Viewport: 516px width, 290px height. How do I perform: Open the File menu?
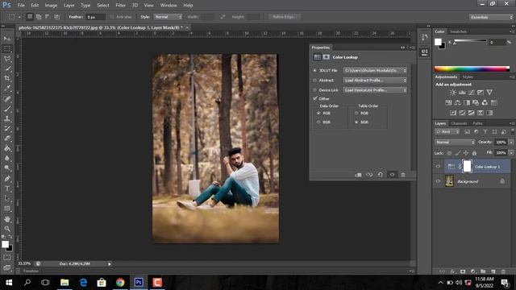point(21,6)
